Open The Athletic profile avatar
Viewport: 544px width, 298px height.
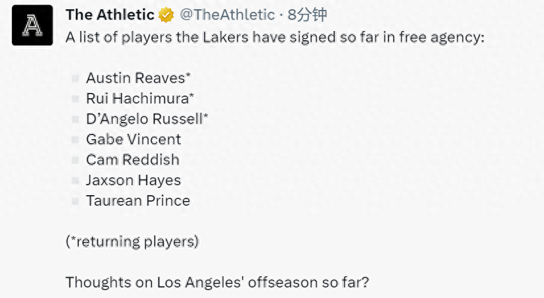(x=32, y=25)
